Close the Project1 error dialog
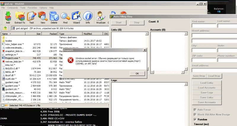Screen dimensions: 237x126 [x=145, y=50]
